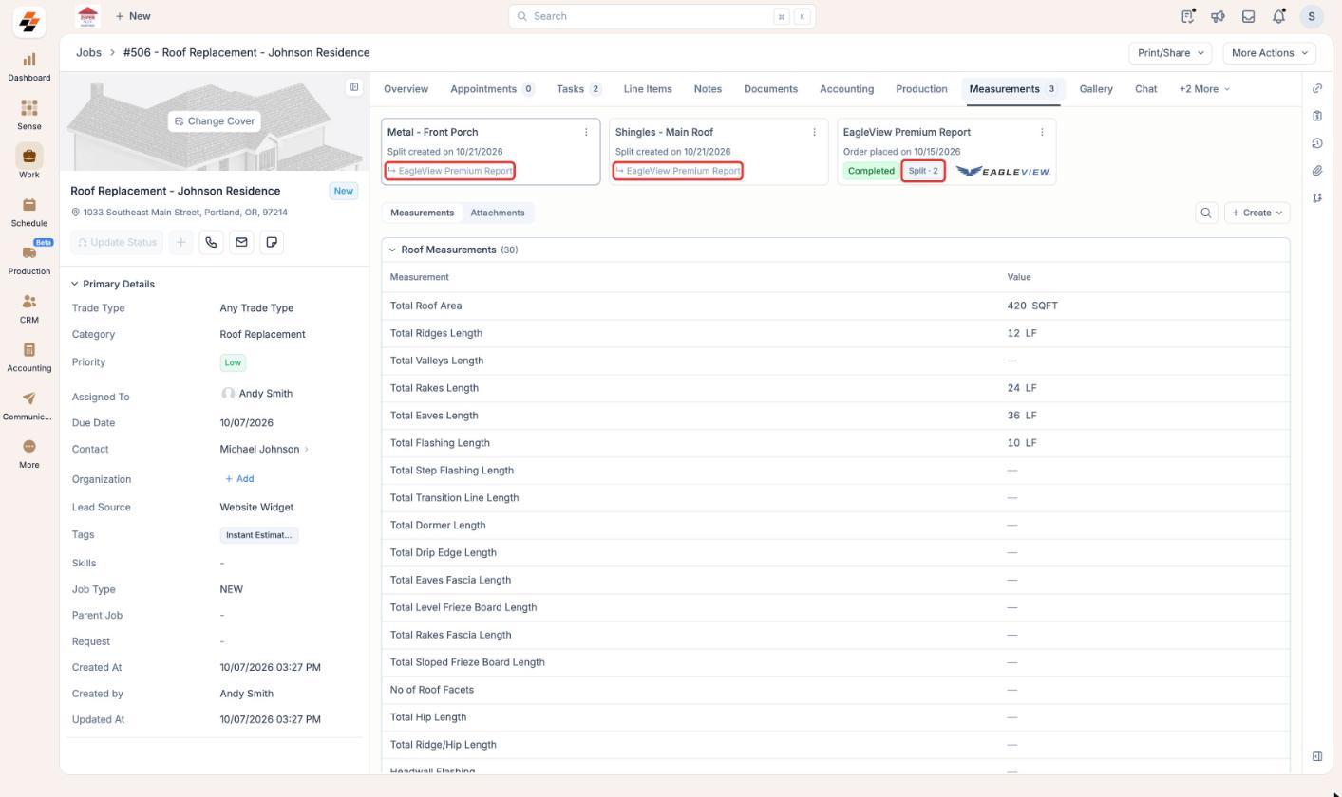
Task: Search the measurements with magnifier icon
Action: (x=1206, y=213)
